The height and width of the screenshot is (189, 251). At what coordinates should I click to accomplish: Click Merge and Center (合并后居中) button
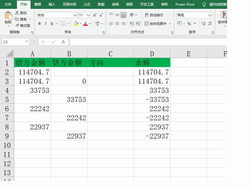(x=155, y=24)
